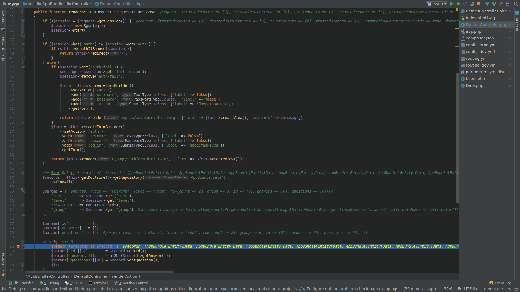
Task: Click AppBundle in the breadcrumb path
Action: (53, 4)
